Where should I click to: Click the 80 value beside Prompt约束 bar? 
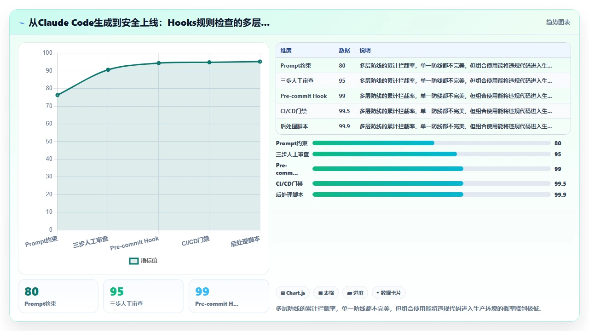(558, 143)
